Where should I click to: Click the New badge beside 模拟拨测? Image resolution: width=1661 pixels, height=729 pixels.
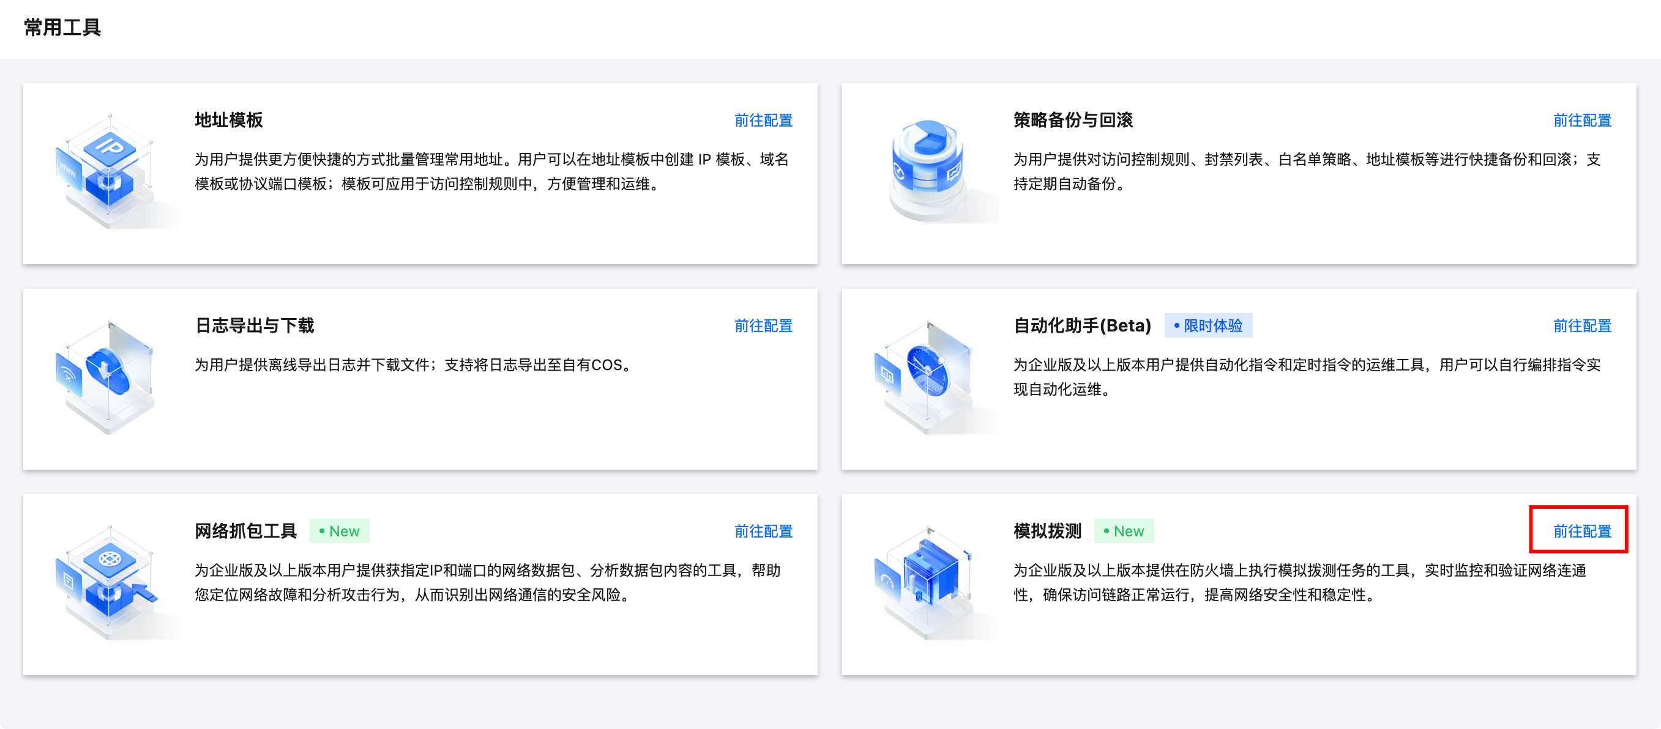pyautogui.click(x=1123, y=531)
